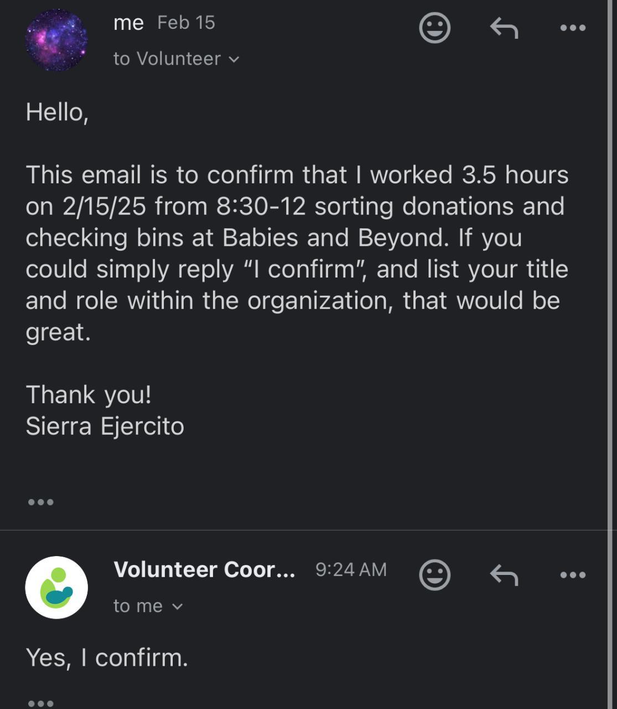Reply to the Volunteer Coordinator's 9:24 AM message
Viewport: 617px width, 709px height.
[x=504, y=575]
